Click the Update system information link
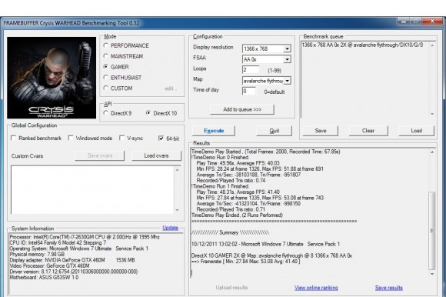The width and height of the screenshot is (446, 297). [x=170, y=228]
